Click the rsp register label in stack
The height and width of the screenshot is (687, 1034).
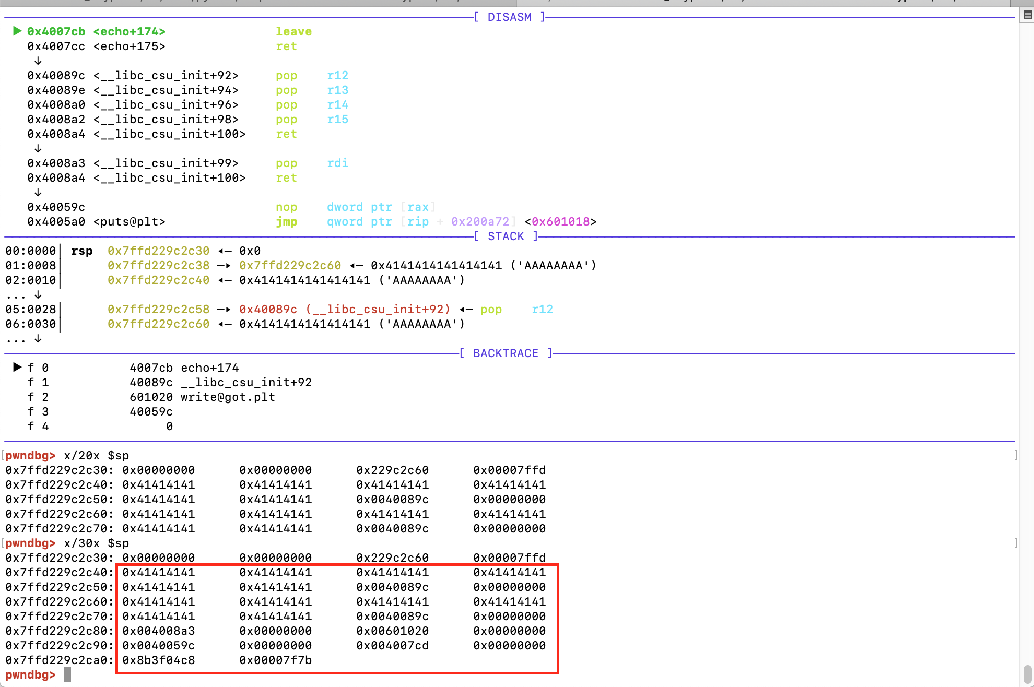[81, 251]
